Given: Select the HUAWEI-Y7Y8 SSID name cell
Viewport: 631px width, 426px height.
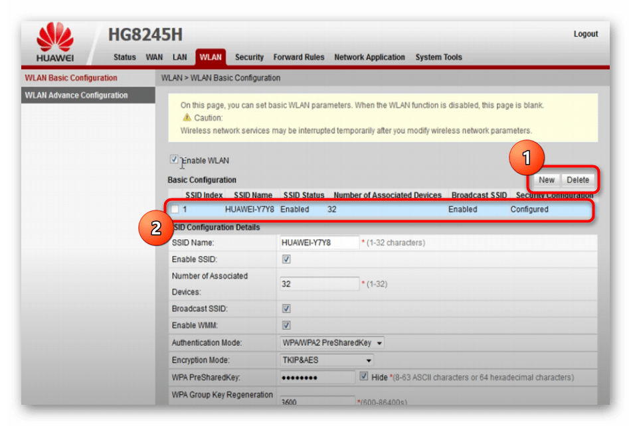Looking at the screenshot, I should tap(250, 209).
